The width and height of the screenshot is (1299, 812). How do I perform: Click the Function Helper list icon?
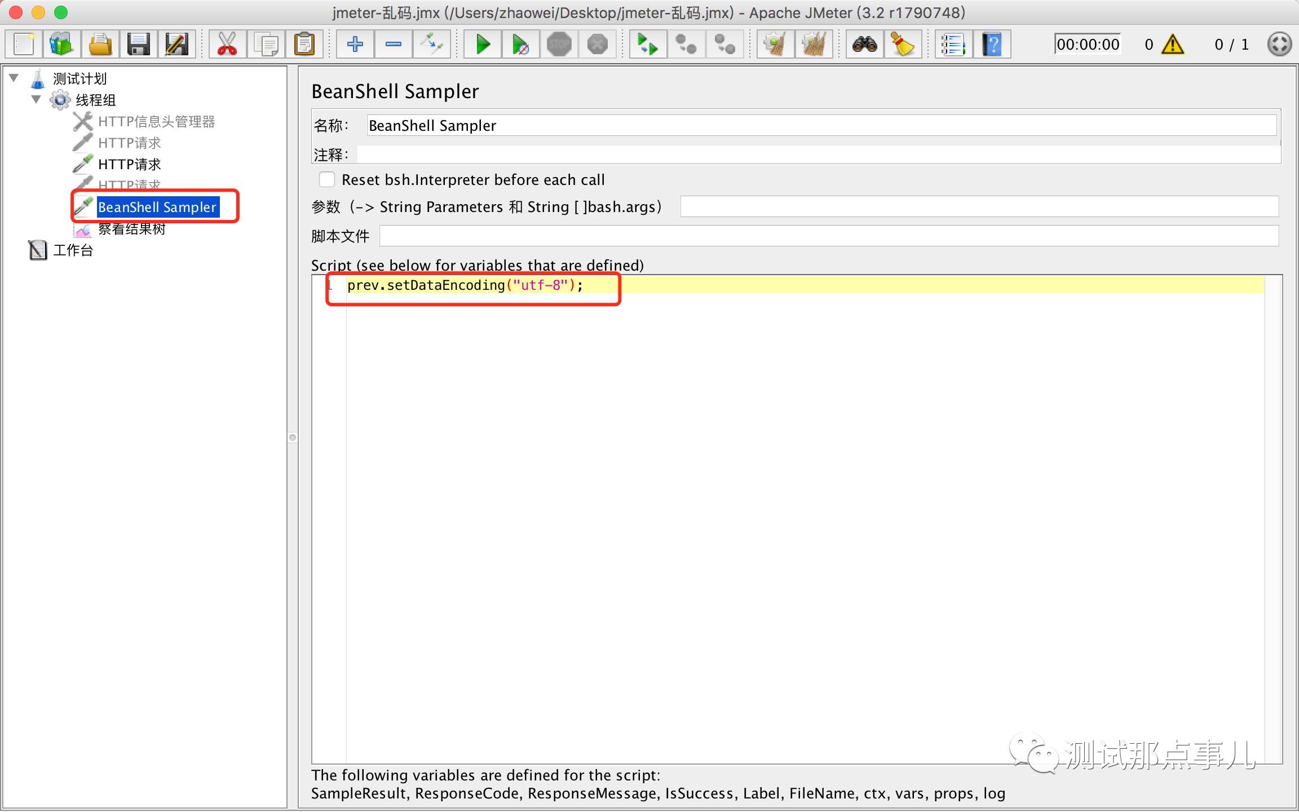click(x=953, y=44)
